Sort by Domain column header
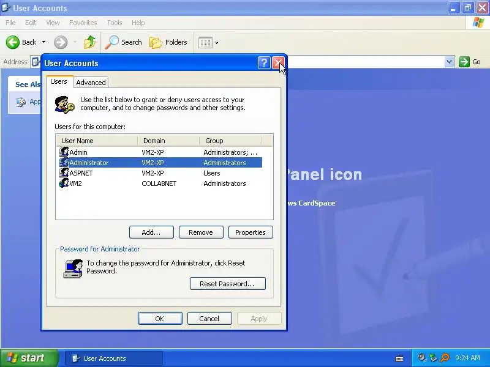 [168, 141]
